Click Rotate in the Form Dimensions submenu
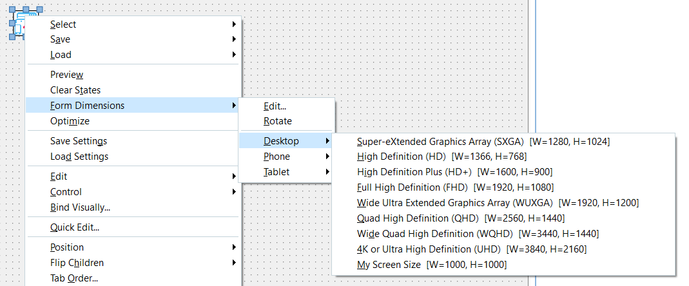Image resolution: width=689 pixels, height=286 pixels. (x=286, y=121)
